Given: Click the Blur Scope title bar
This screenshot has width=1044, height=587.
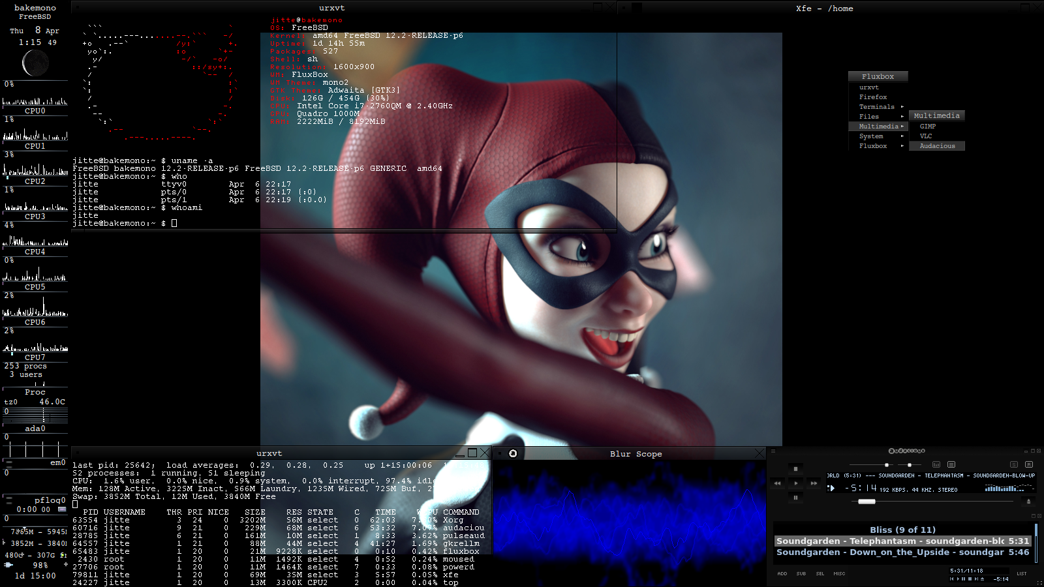Looking at the screenshot, I should (x=636, y=453).
